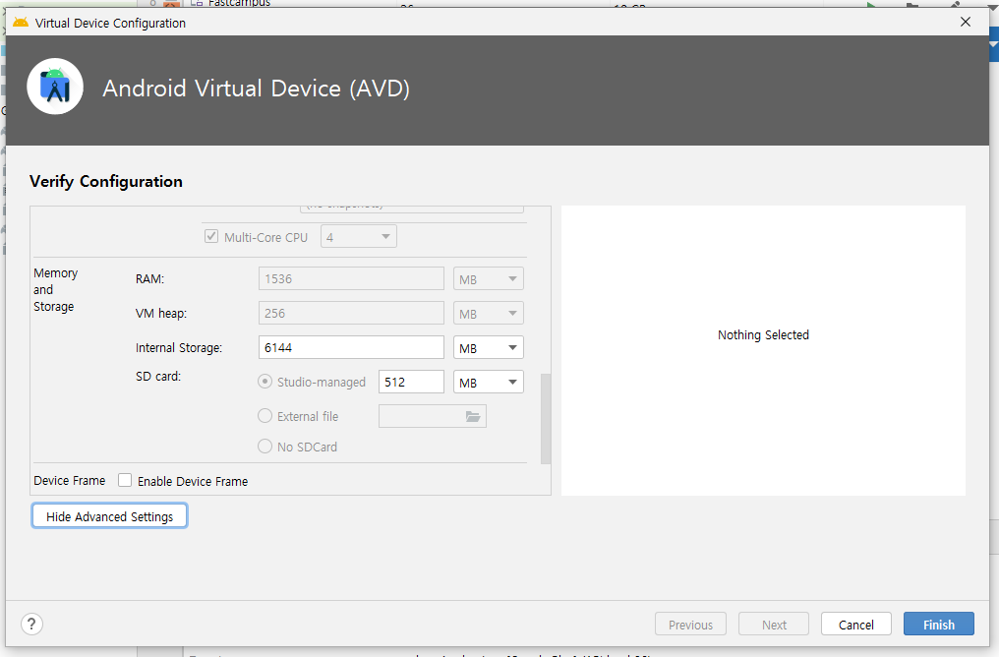This screenshot has height=657, width=999.
Task: Click the 'Memory and Storage' section label
Action: pyautogui.click(x=55, y=290)
